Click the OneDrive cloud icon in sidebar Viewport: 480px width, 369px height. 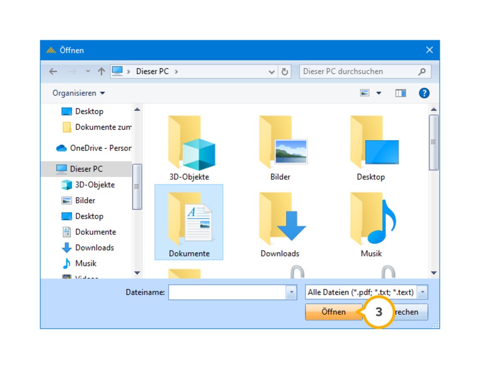pyautogui.click(x=62, y=148)
